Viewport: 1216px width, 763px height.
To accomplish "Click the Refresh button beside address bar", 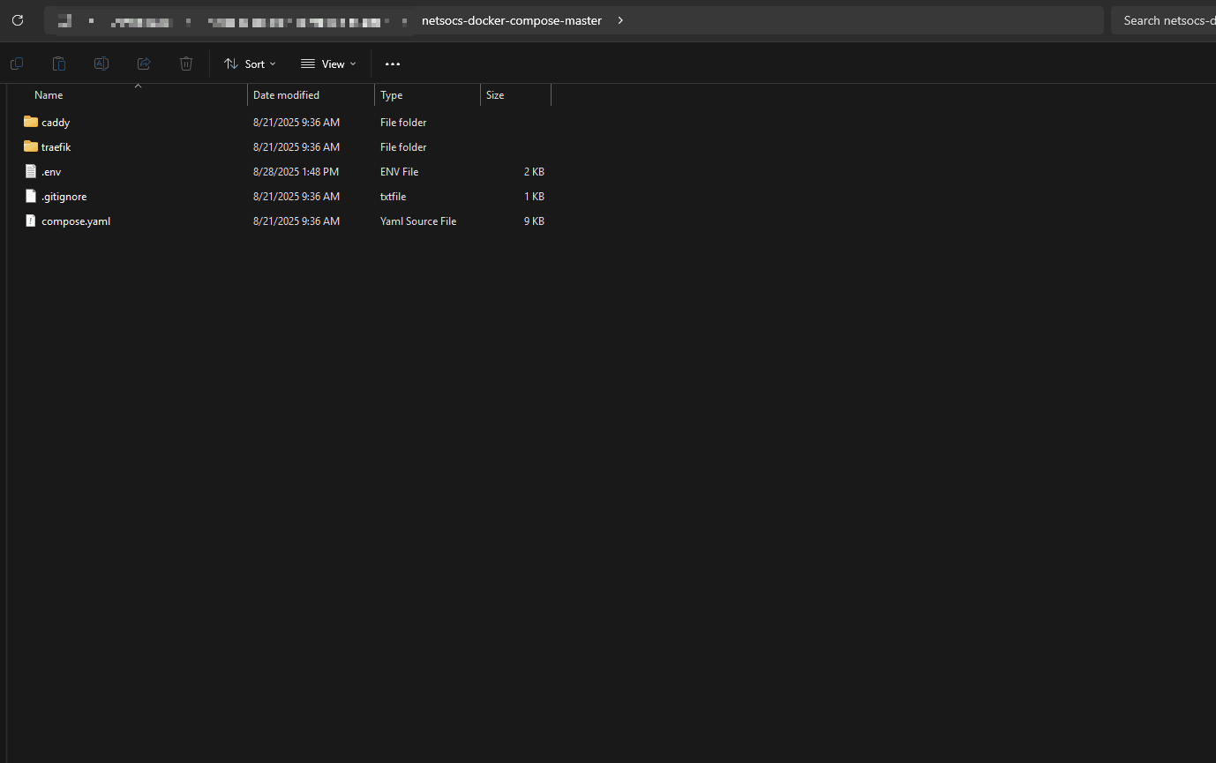I will click(18, 20).
